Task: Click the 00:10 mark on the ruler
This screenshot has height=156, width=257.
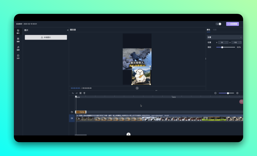Action: coord(174,97)
